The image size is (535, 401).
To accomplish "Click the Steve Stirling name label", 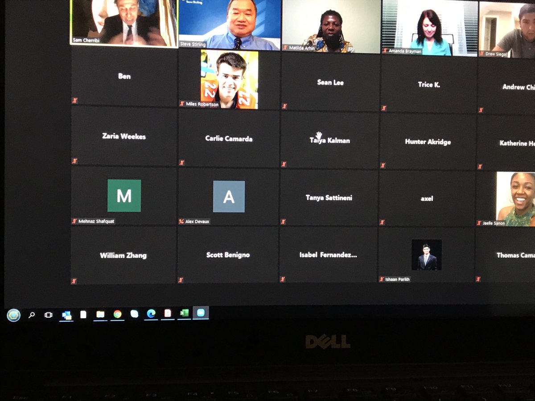I will (x=192, y=44).
